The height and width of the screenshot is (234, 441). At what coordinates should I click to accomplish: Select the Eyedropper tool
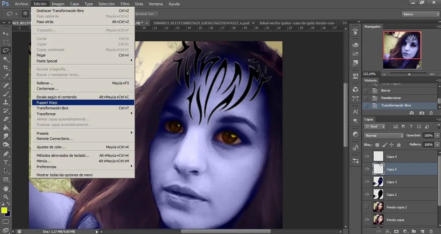6,76
